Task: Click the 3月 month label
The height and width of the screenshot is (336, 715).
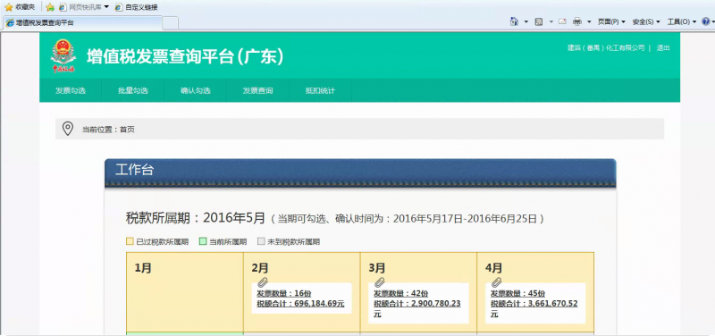Action: (x=377, y=267)
